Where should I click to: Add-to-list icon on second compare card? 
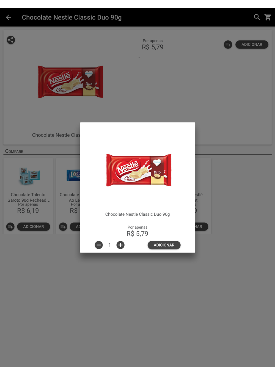(63, 227)
